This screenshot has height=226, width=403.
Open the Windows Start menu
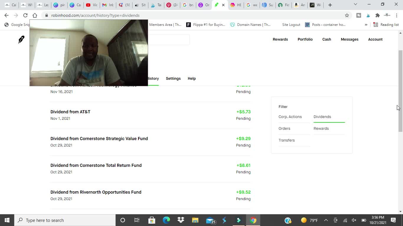(x=7, y=220)
